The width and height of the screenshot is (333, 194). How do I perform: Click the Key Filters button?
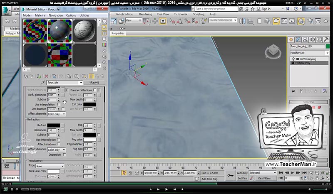point(266,178)
